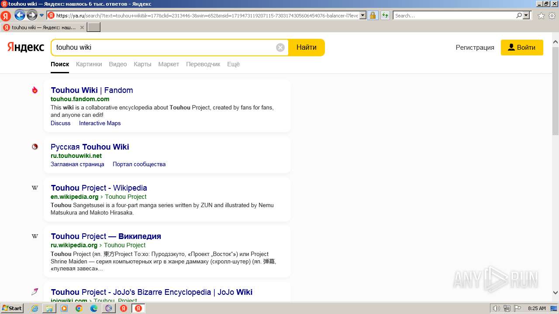Click the vertical scrollbar up arrow
559x314 pixels.
coord(555,42)
